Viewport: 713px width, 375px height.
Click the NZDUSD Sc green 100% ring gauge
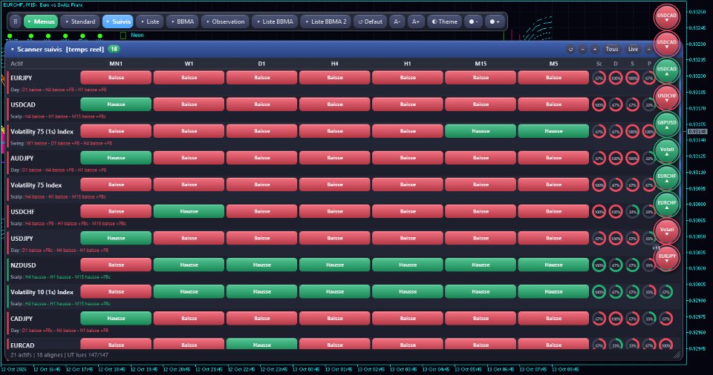[x=599, y=265]
